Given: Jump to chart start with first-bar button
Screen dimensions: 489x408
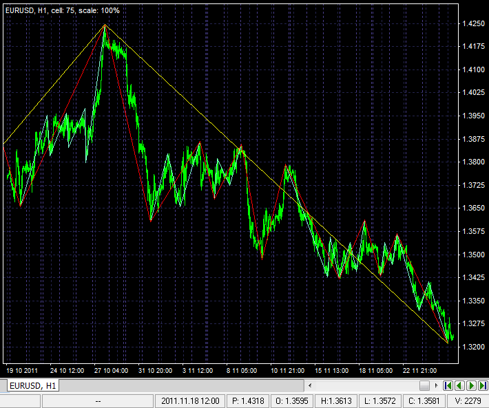Looking at the screenshot, I should pos(448,385).
